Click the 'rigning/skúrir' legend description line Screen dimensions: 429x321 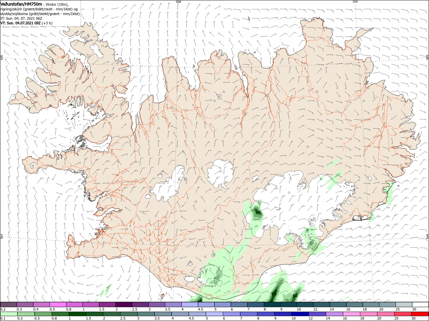click(40, 9)
